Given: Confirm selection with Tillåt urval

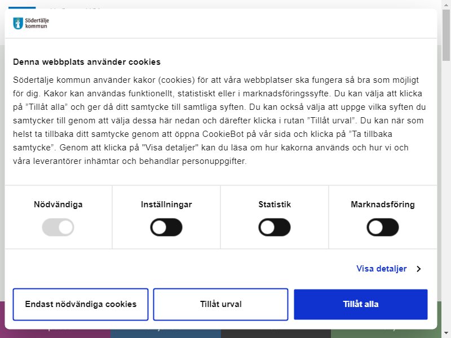Looking at the screenshot, I should [x=220, y=304].
